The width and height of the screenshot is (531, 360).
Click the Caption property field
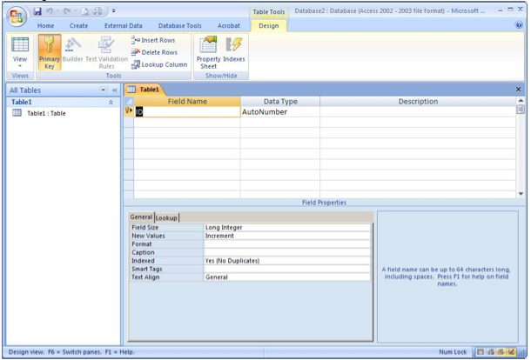287,252
